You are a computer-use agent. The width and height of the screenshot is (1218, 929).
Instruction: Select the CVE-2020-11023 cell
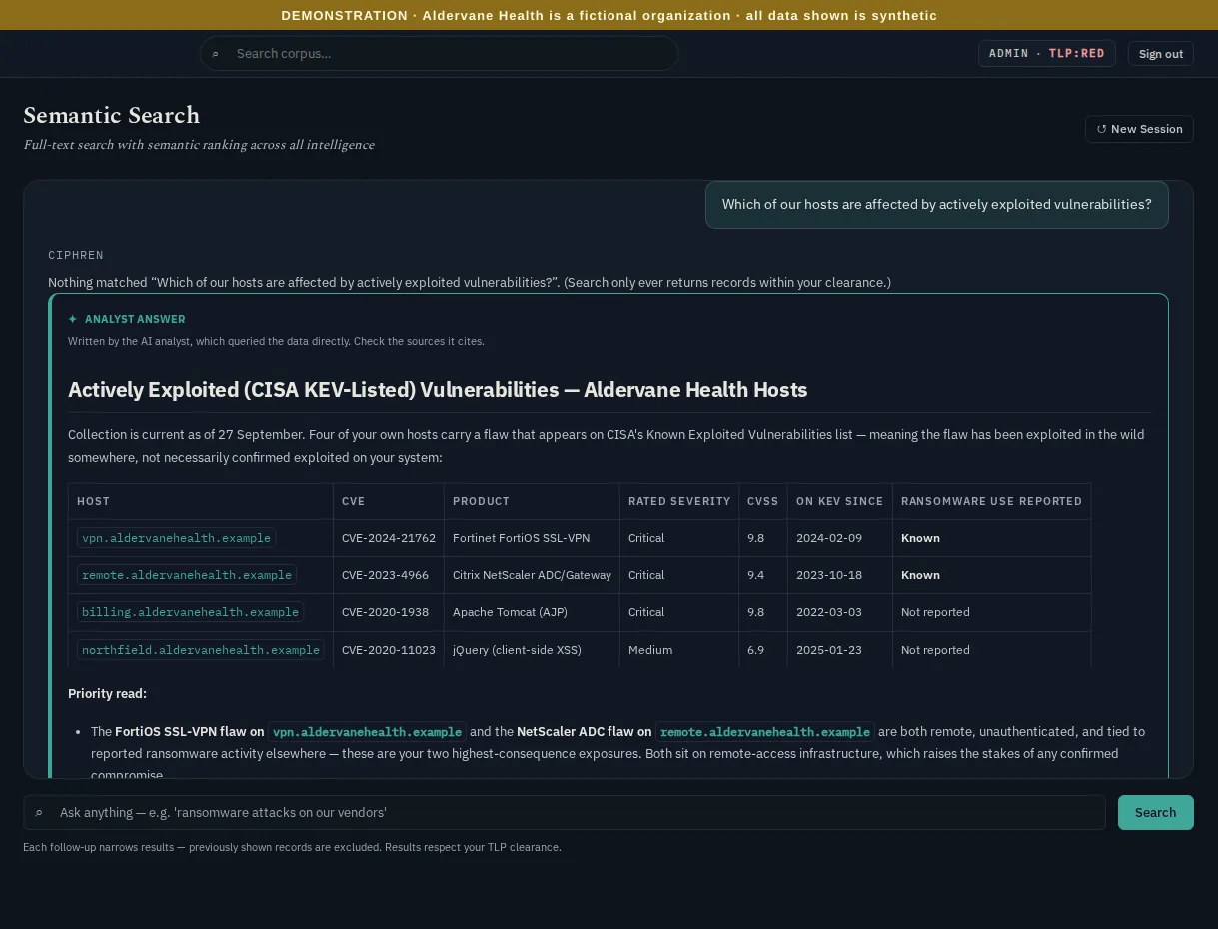[x=389, y=650]
